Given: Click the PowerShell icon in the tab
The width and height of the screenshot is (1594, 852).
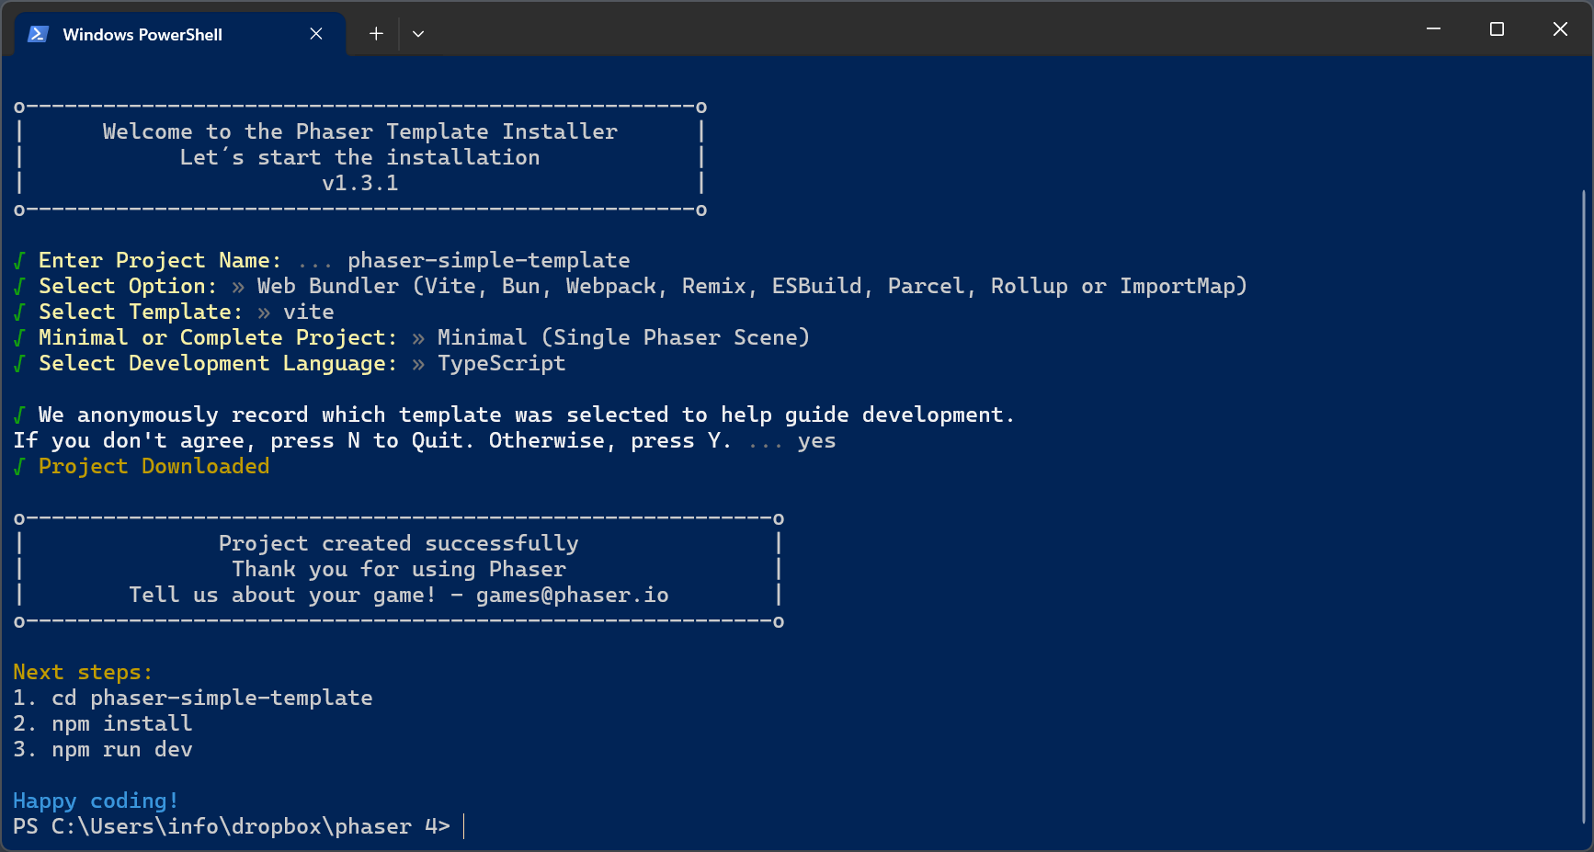Looking at the screenshot, I should (38, 34).
